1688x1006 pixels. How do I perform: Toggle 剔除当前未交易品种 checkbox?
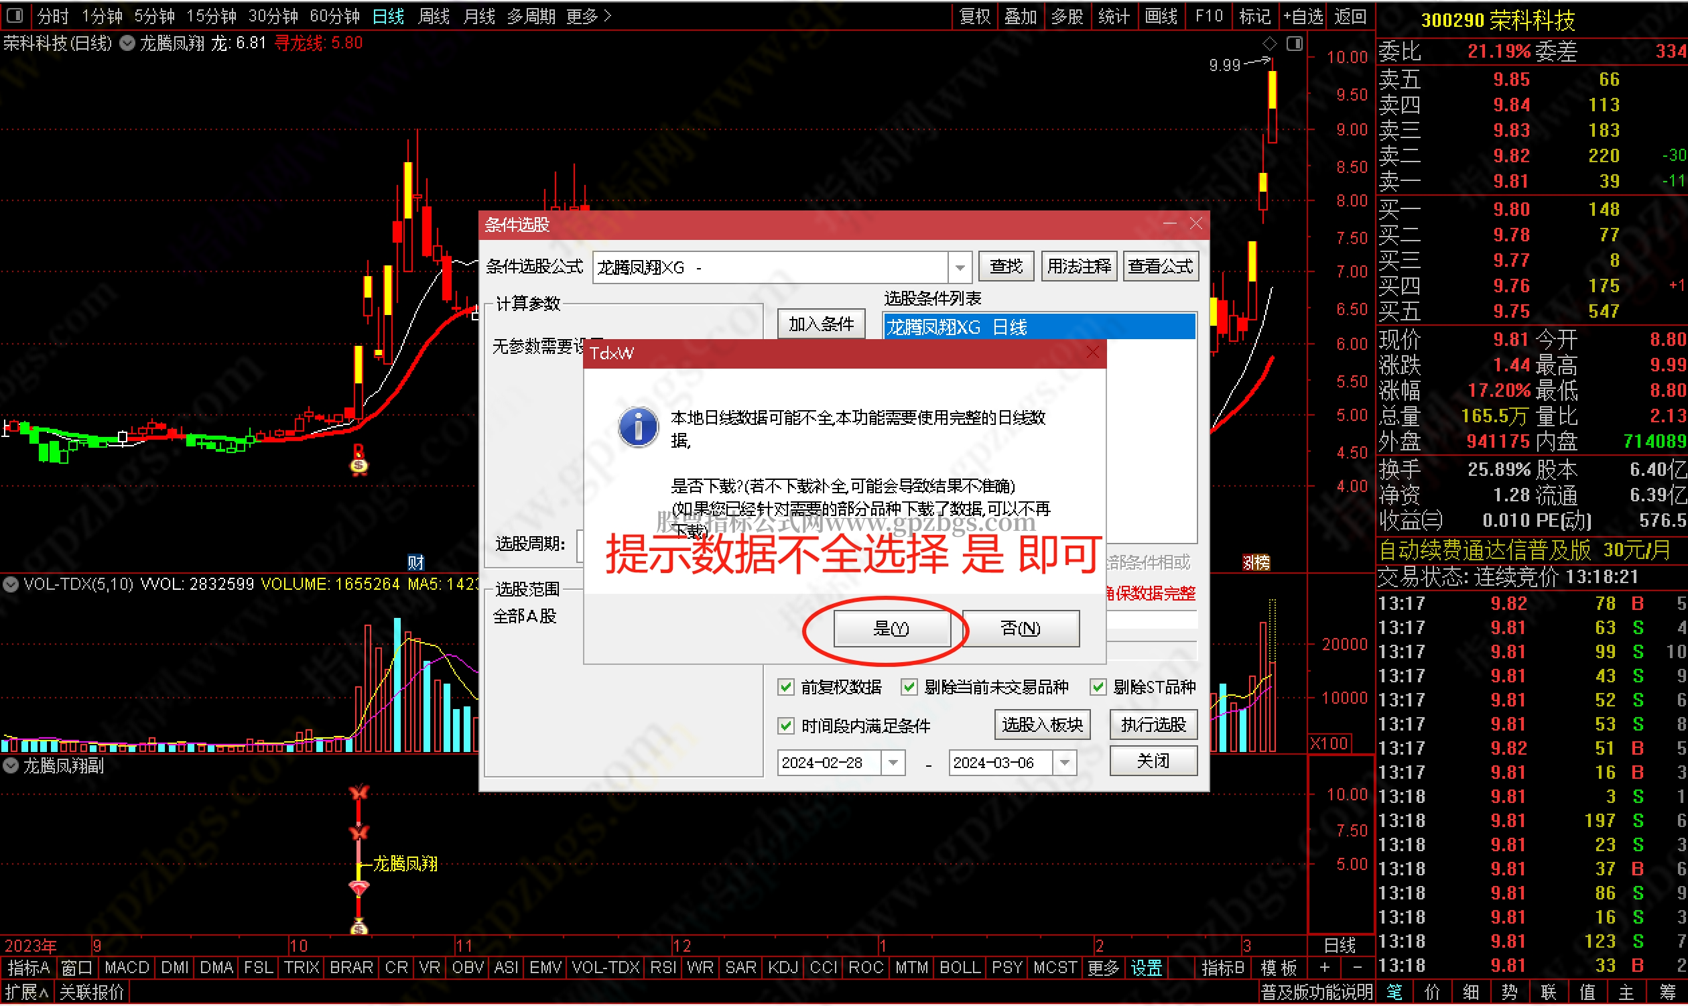point(909,688)
